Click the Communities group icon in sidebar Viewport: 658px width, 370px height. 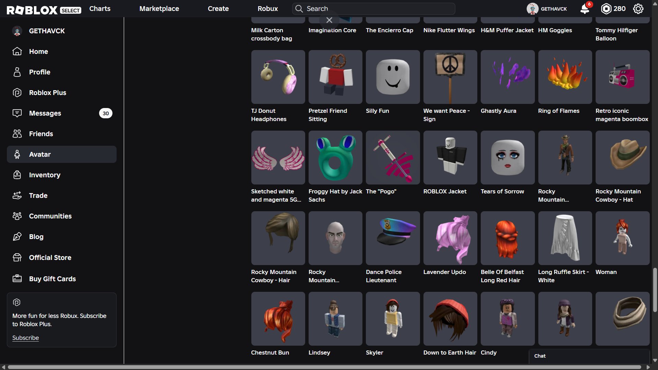17,216
